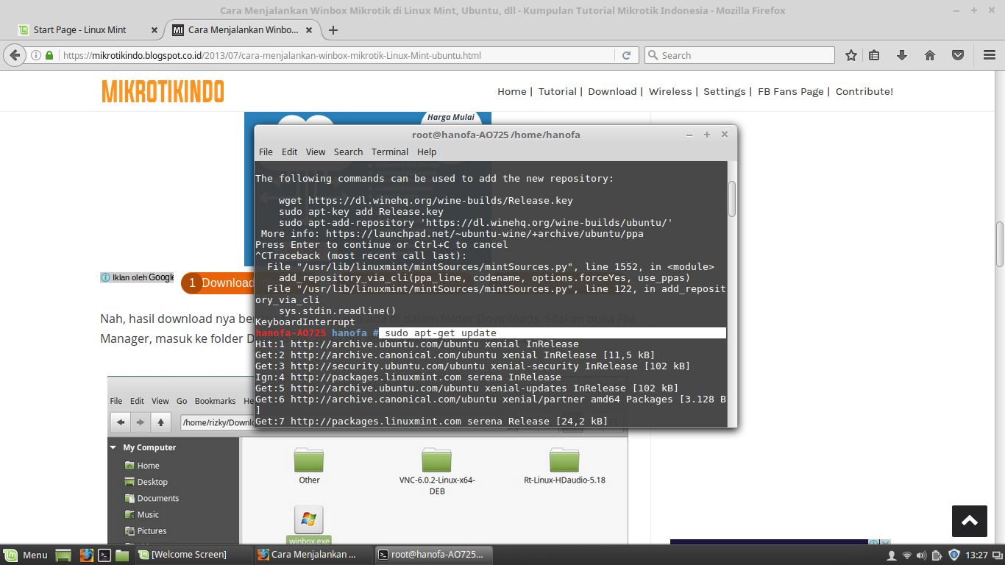This screenshot has width=1005, height=565.
Task: Collapse My Computer tree in embedded file manager
Action: tap(113, 447)
